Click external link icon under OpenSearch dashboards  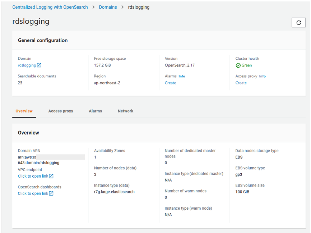(x=51, y=193)
